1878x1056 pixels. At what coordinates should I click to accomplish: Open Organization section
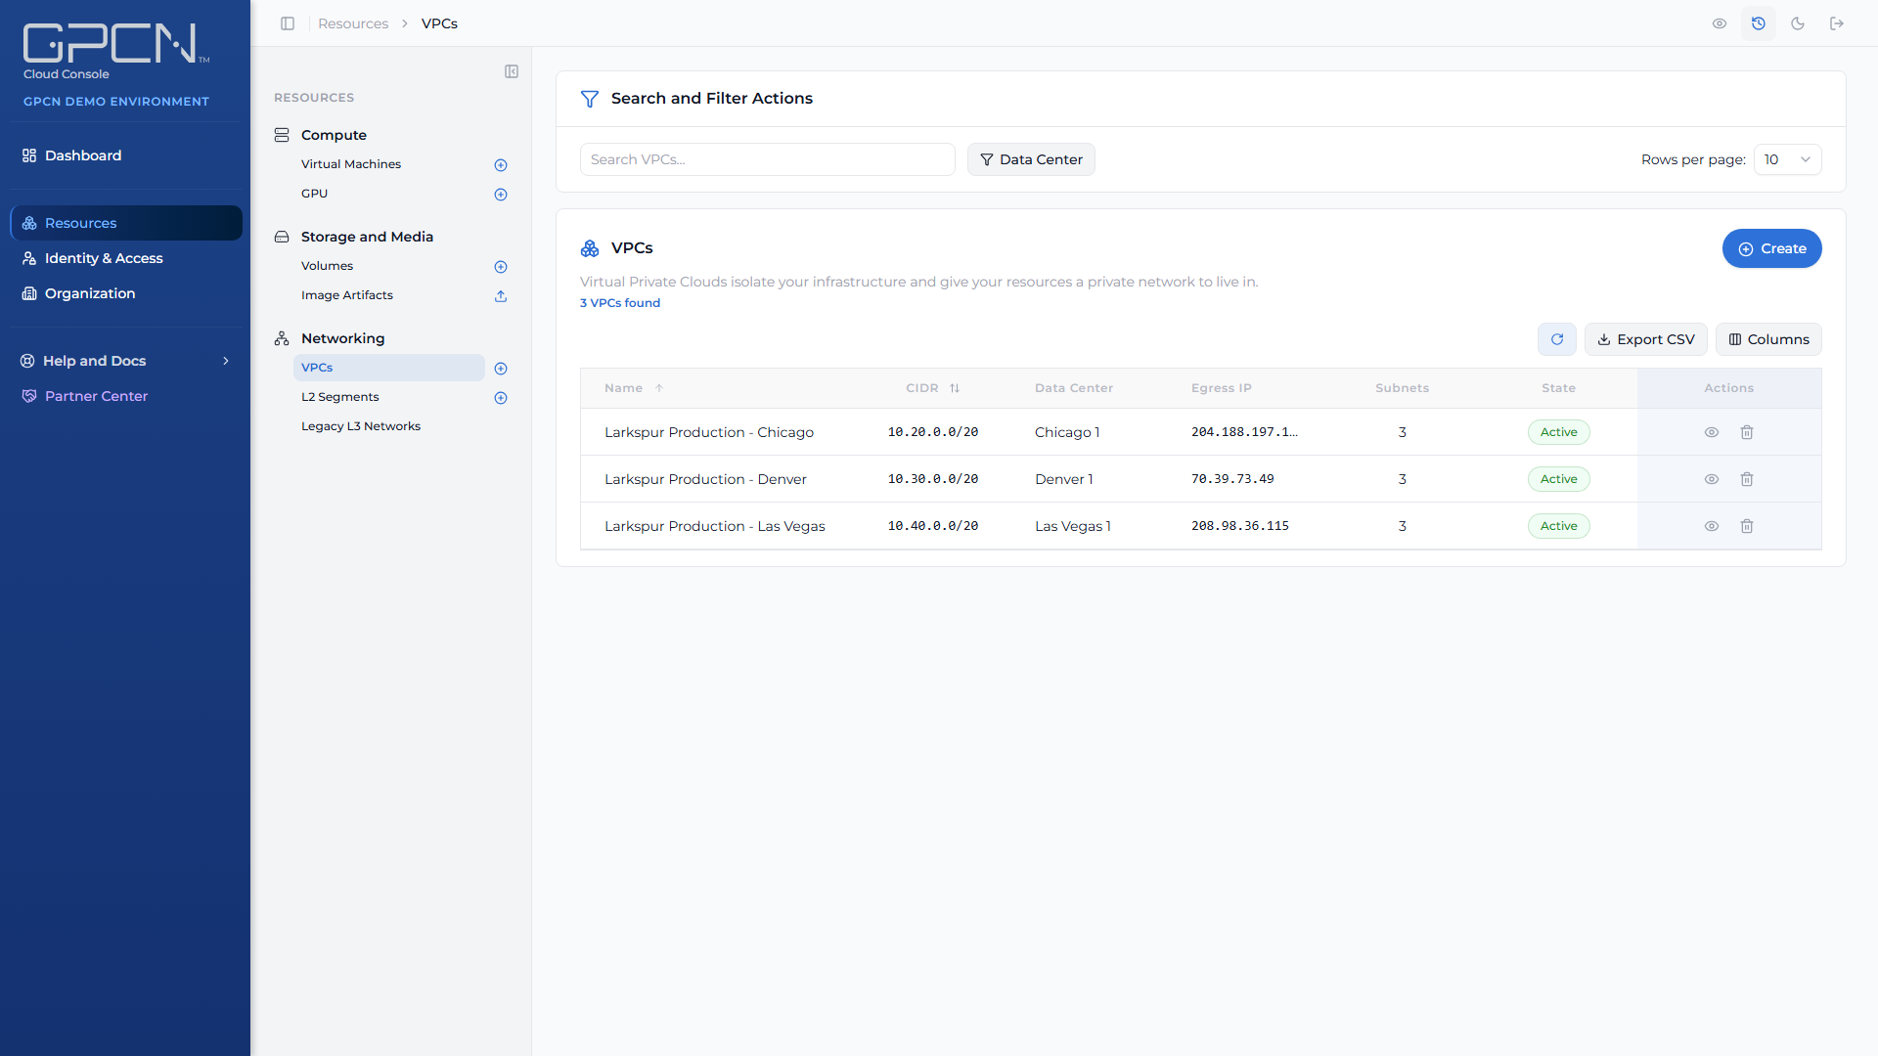125,293
